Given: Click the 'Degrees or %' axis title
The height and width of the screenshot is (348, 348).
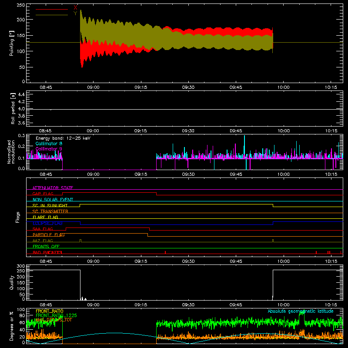Looking at the screenshot, I should coord(11,326).
